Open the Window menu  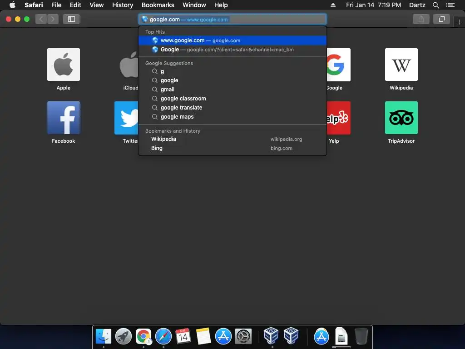(x=194, y=5)
